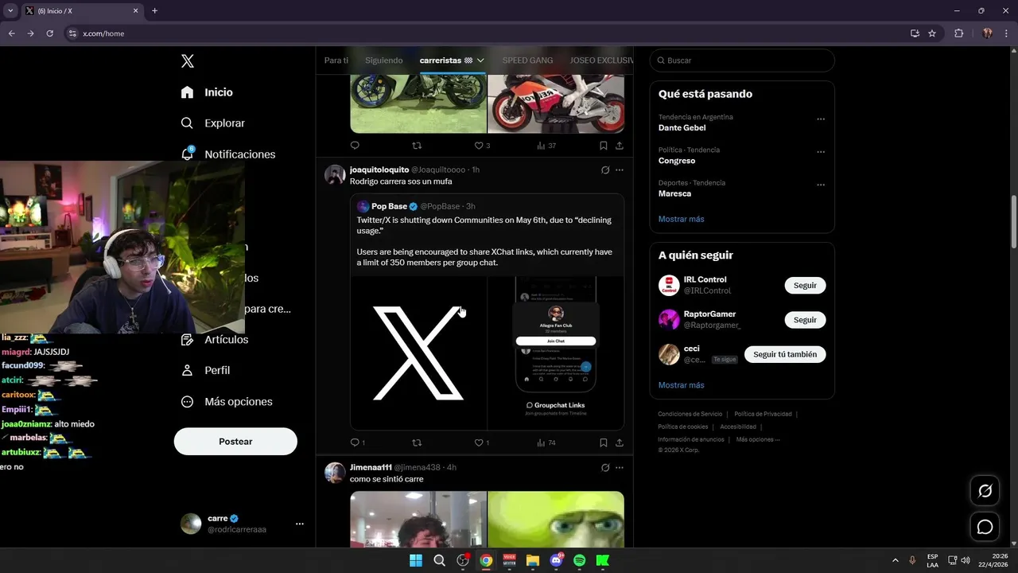
Task: Open Chrome extensions puzzle icon
Action: tap(958, 33)
